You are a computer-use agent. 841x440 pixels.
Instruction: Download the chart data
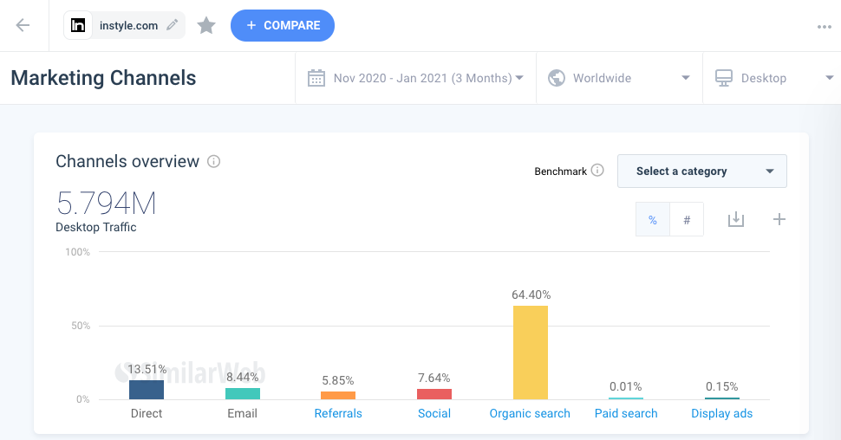pyautogui.click(x=736, y=219)
